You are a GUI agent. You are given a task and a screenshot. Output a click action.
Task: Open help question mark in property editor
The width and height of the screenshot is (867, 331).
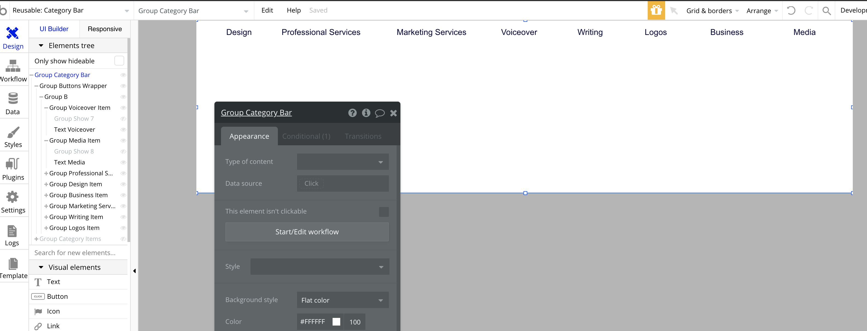pos(352,113)
